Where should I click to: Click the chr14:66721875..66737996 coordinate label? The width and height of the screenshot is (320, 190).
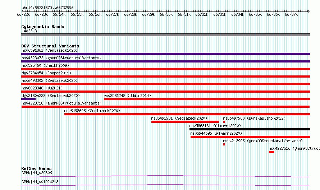click(47, 8)
